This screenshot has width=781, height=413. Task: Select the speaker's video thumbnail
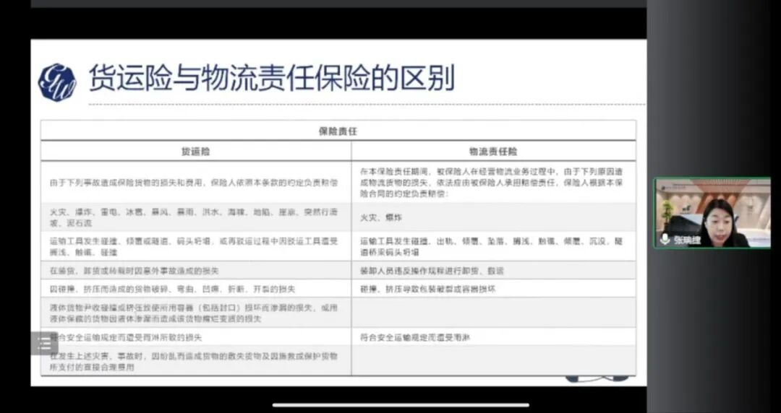click(x=712, y=213)
